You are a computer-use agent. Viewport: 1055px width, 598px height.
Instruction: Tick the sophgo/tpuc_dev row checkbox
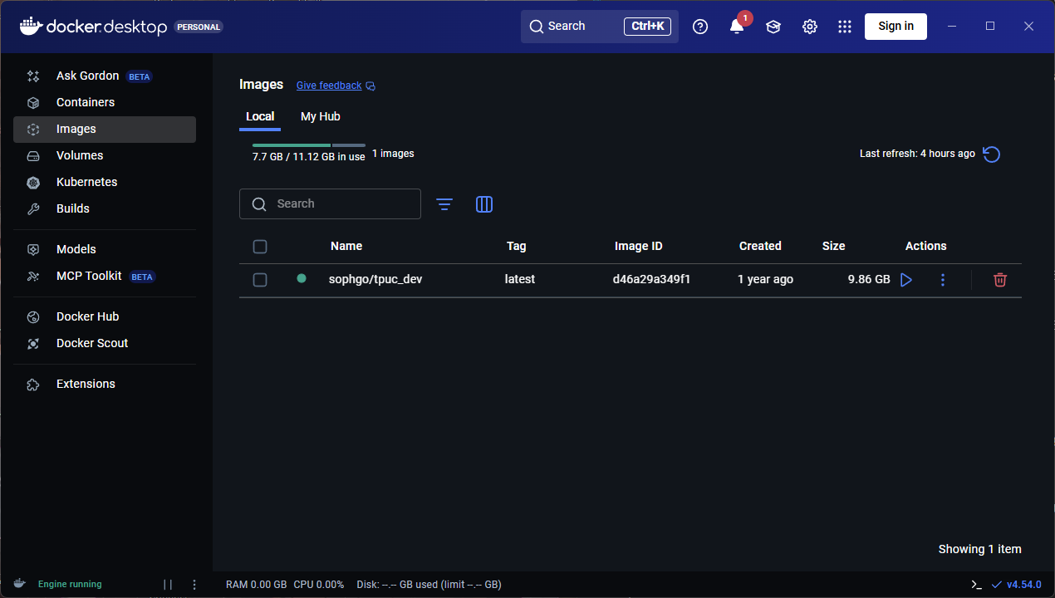pyautogui.click(x=260, y=280)
